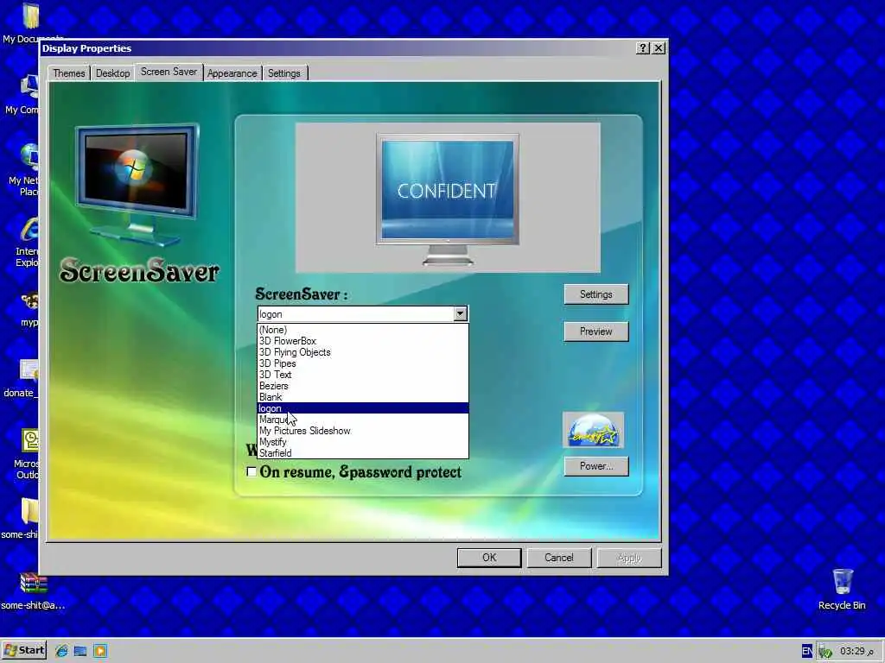This screenshot has width=885, height=663.
Task: Click the ScreenSaver combo box showing logon
Action: point(362,314)
